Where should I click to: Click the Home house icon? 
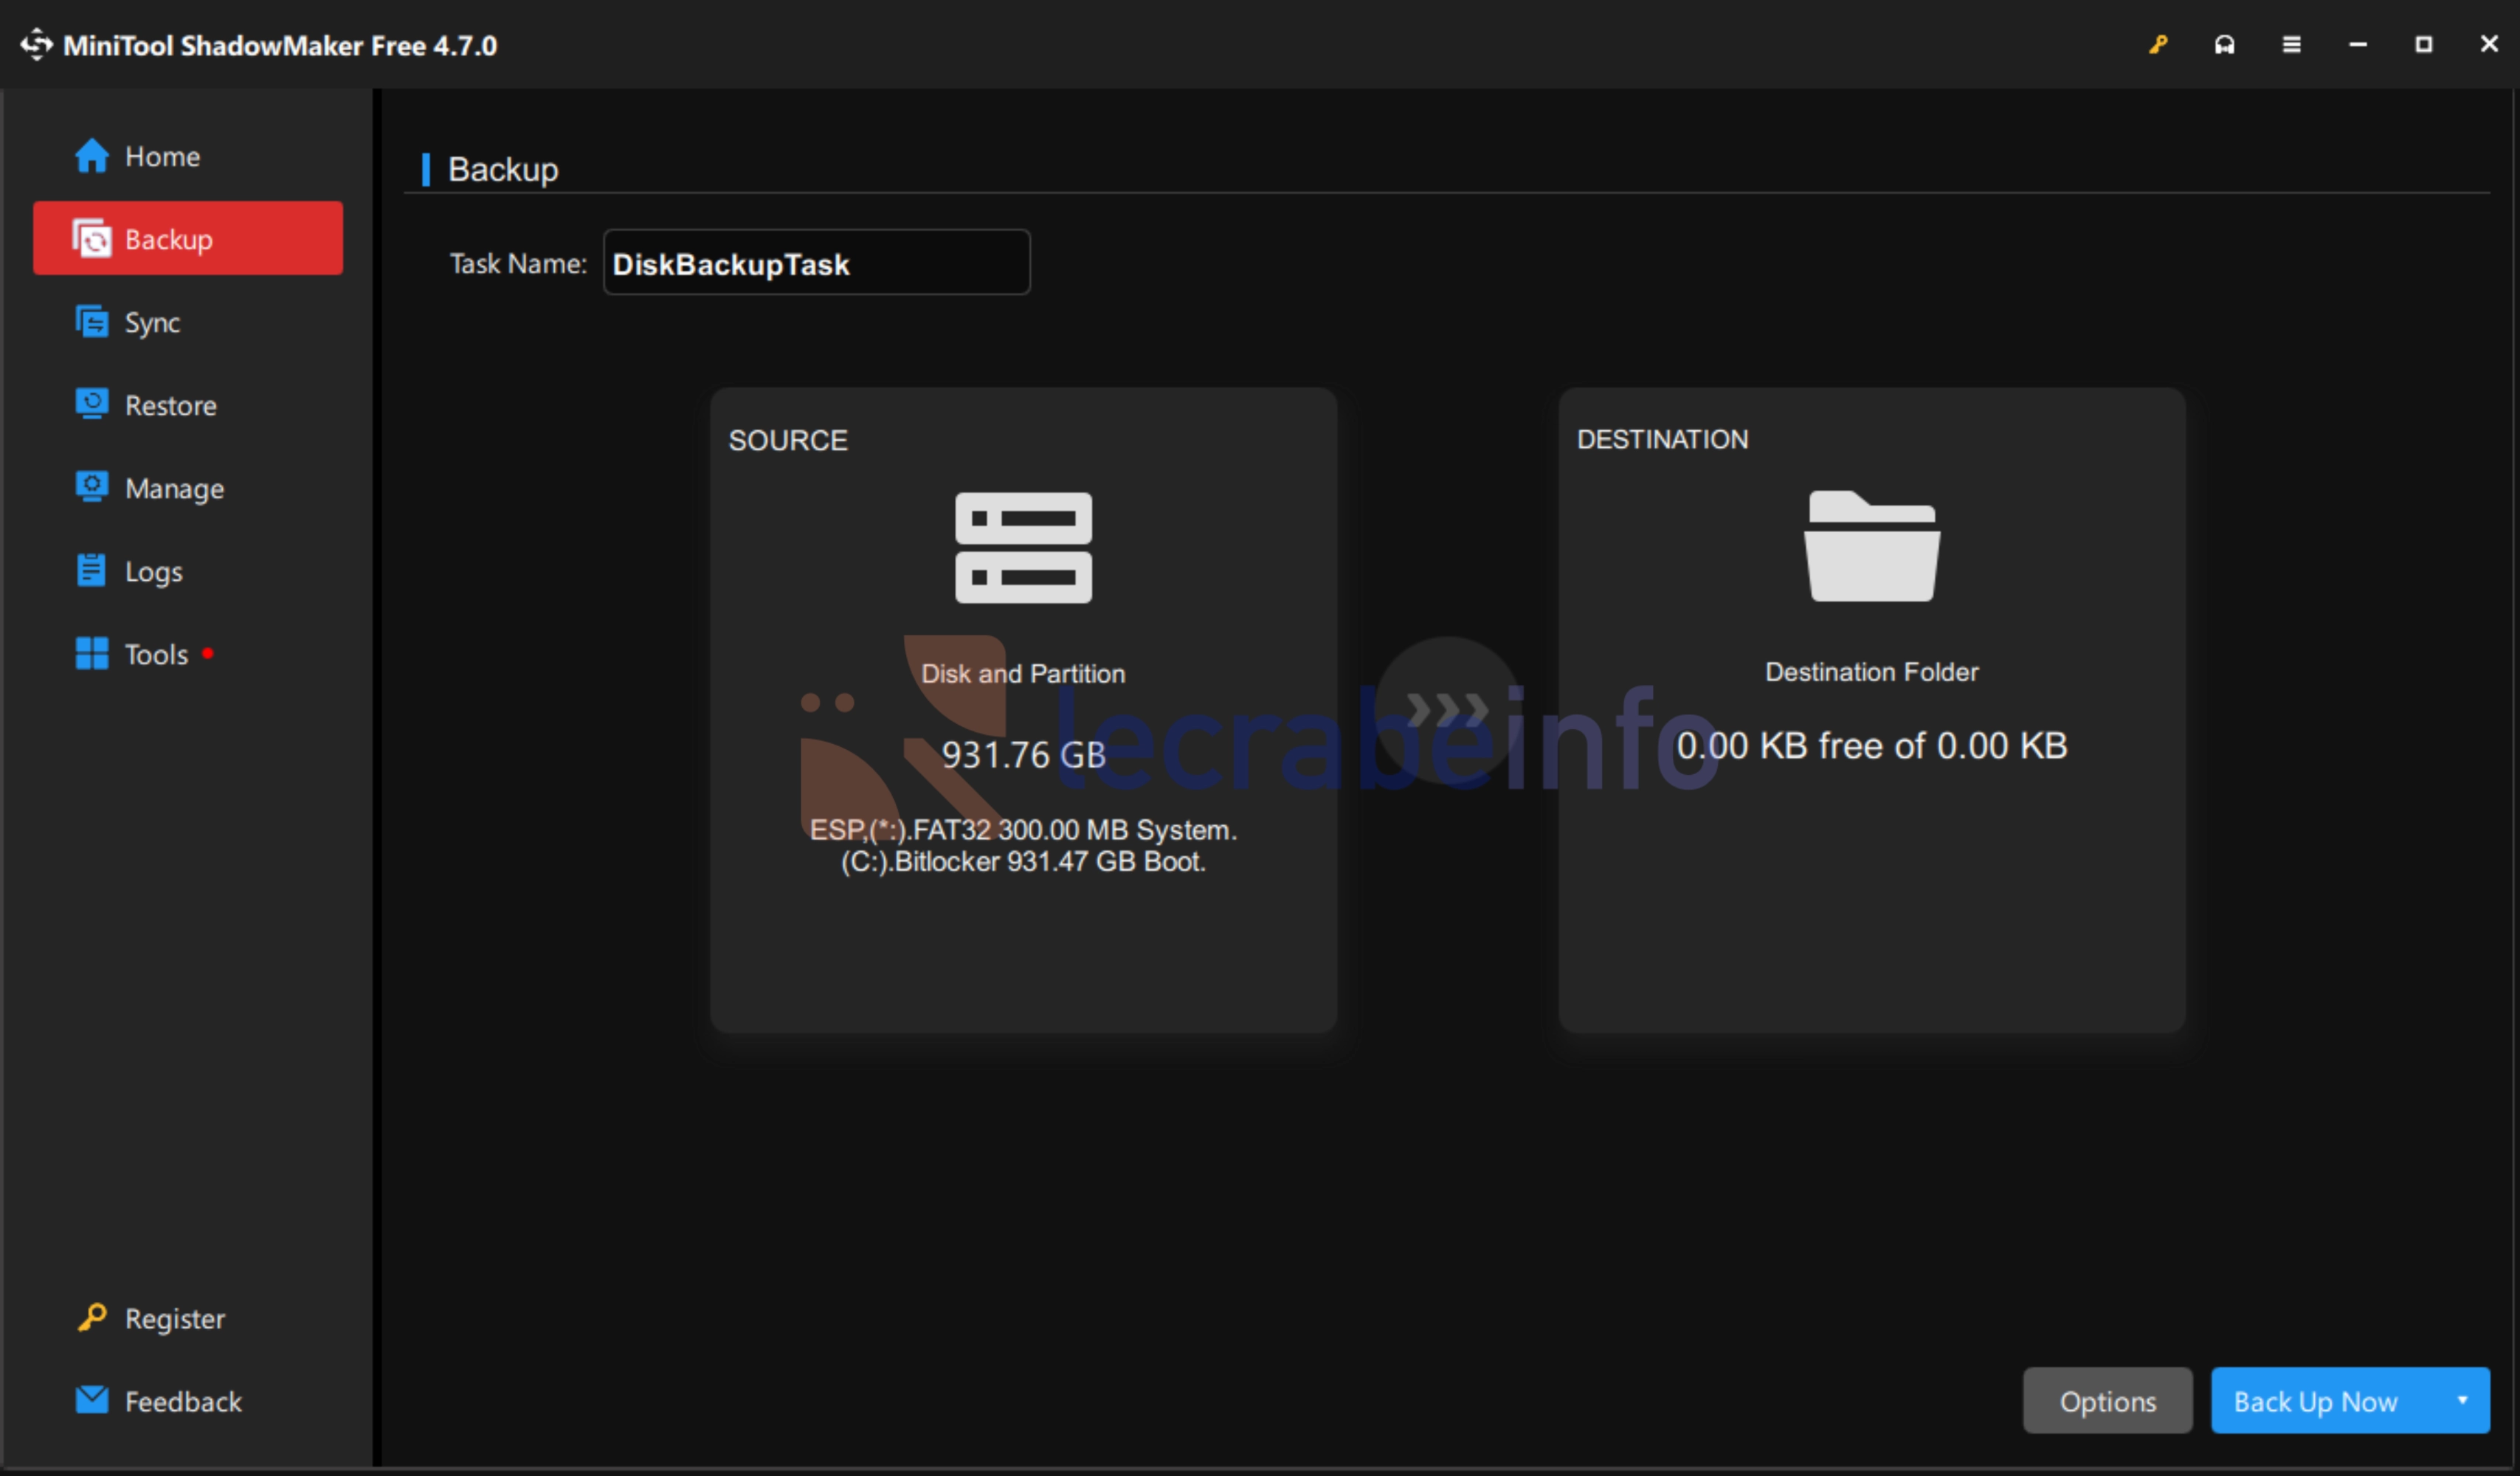coord(92,155)
